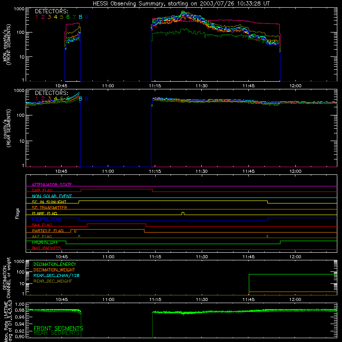Click the BAD_PACKETS flag label
The height and width of the screenshot is (342, 342).
[x=47, y=248]
